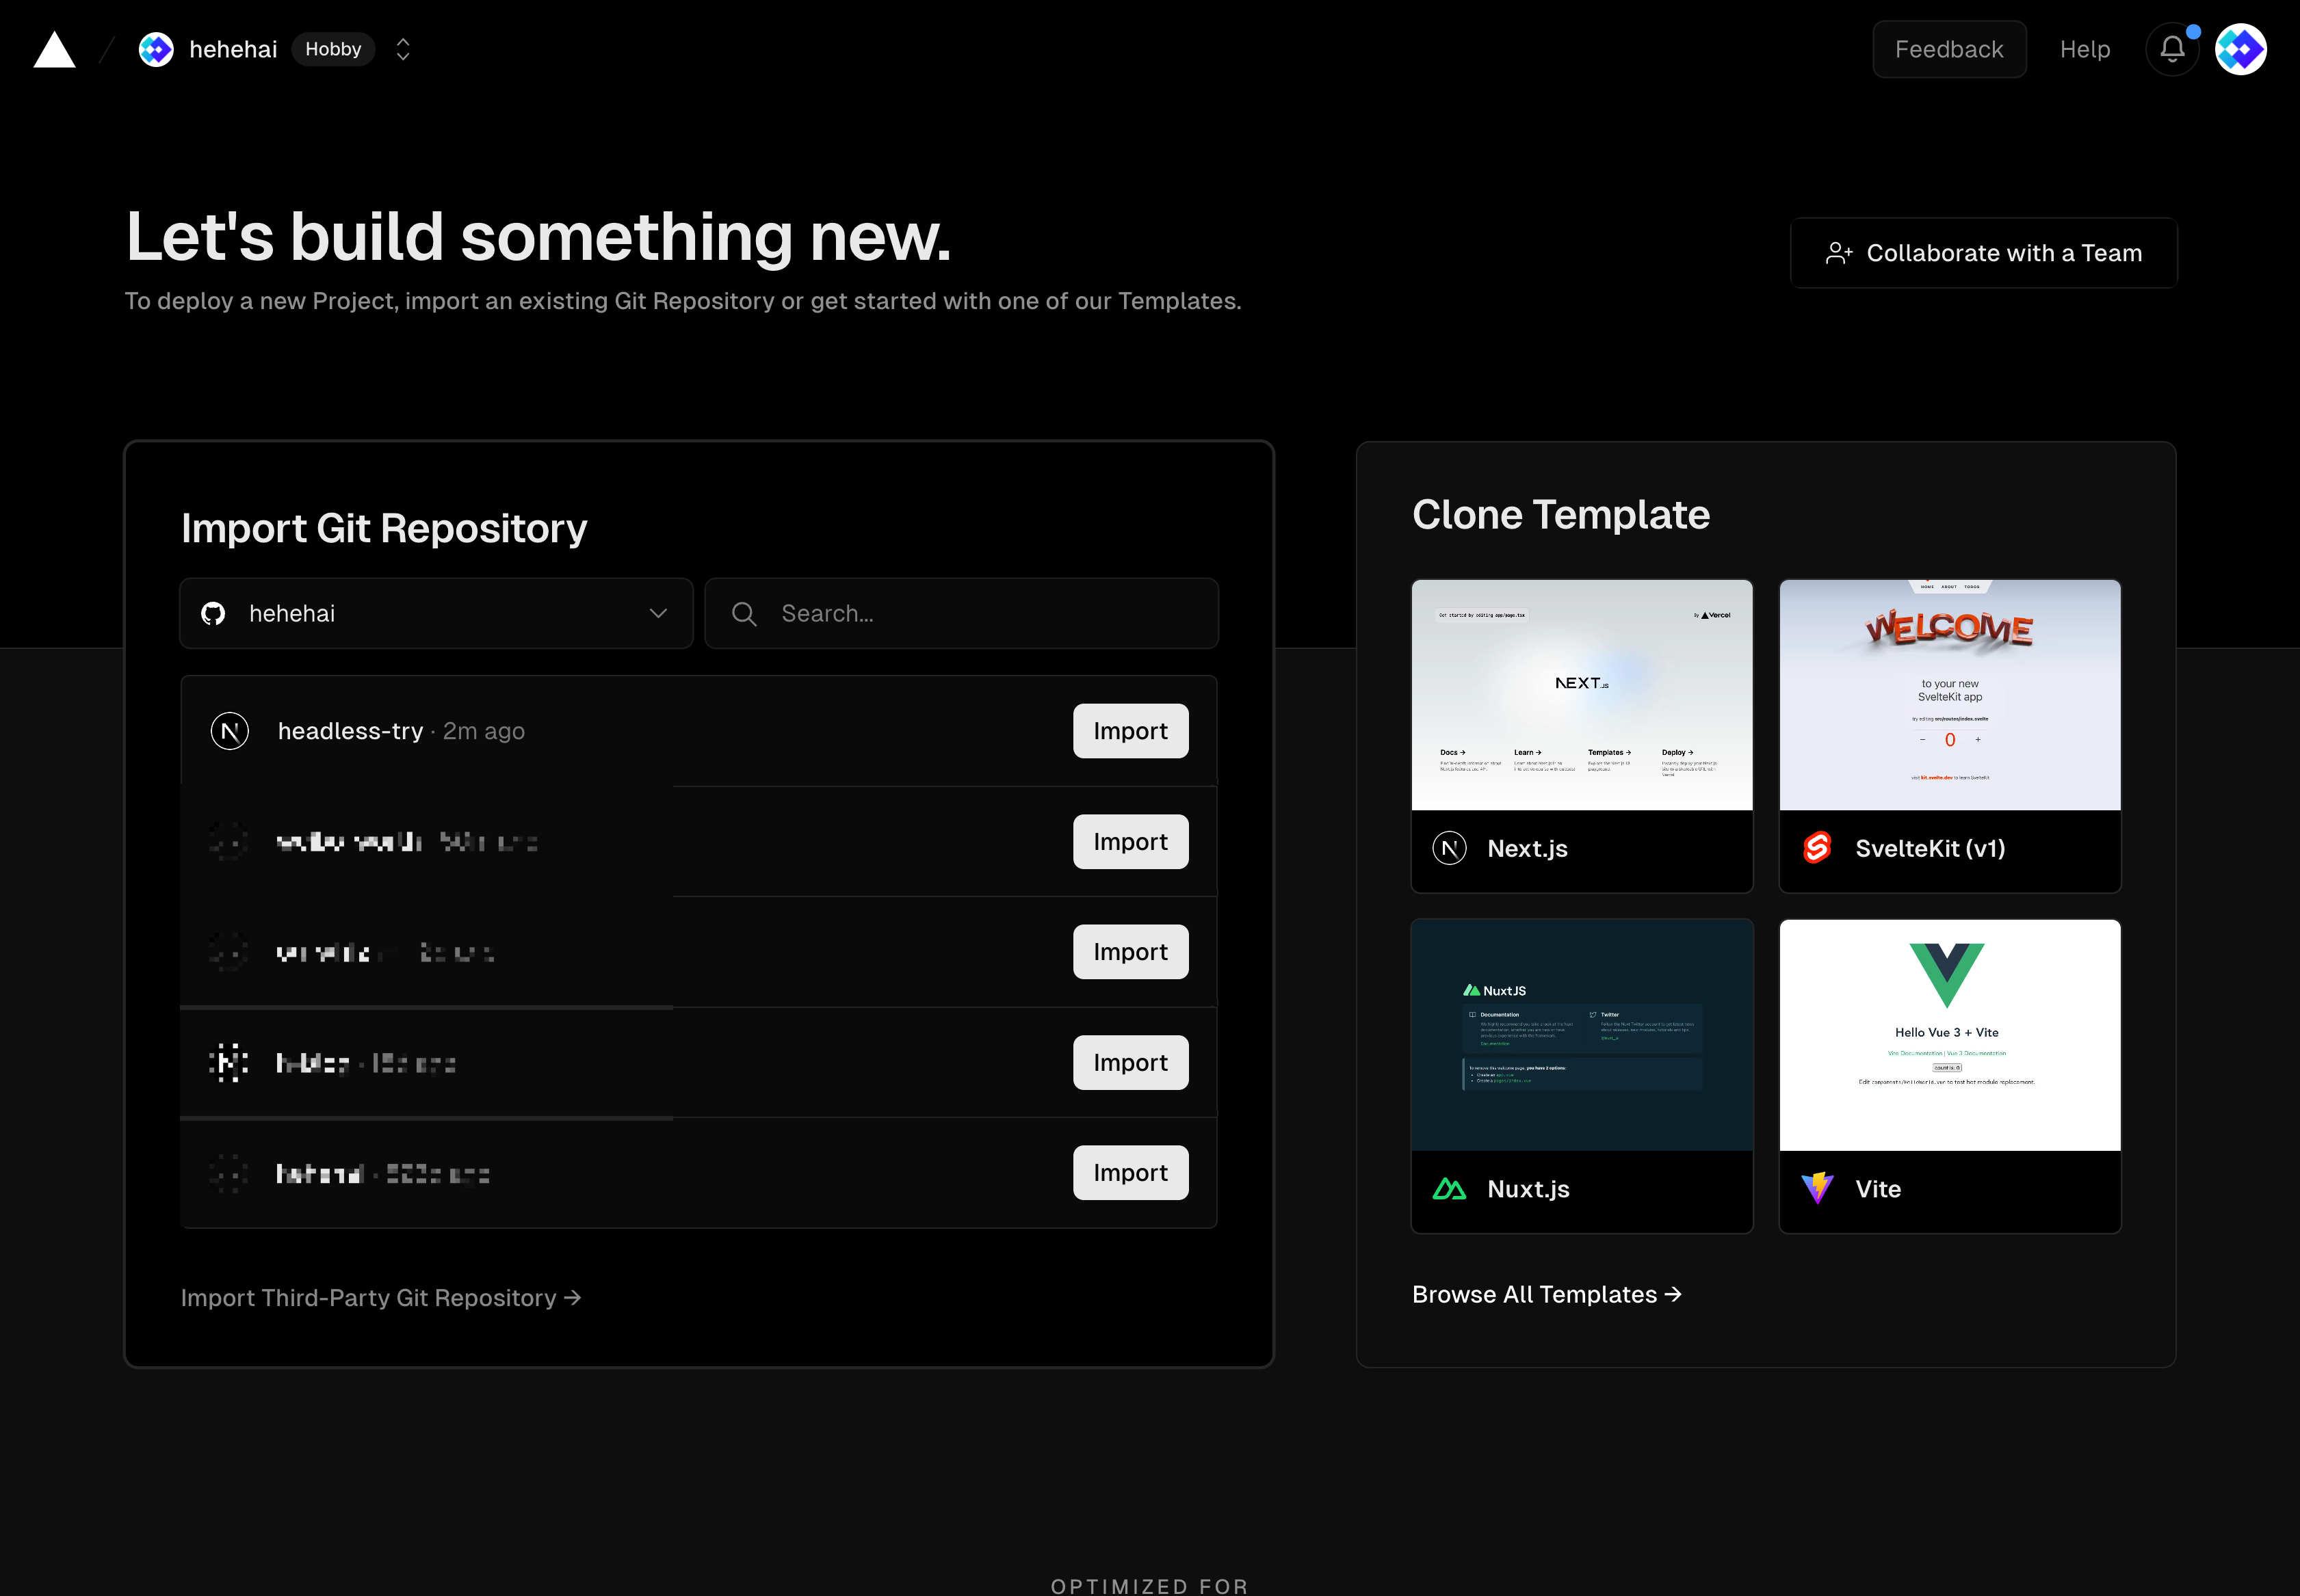Click the GitHub icon in the namespace selector
This screenshot has width=2300, height=1596.
pyautogui.click(x=213, y=613)
